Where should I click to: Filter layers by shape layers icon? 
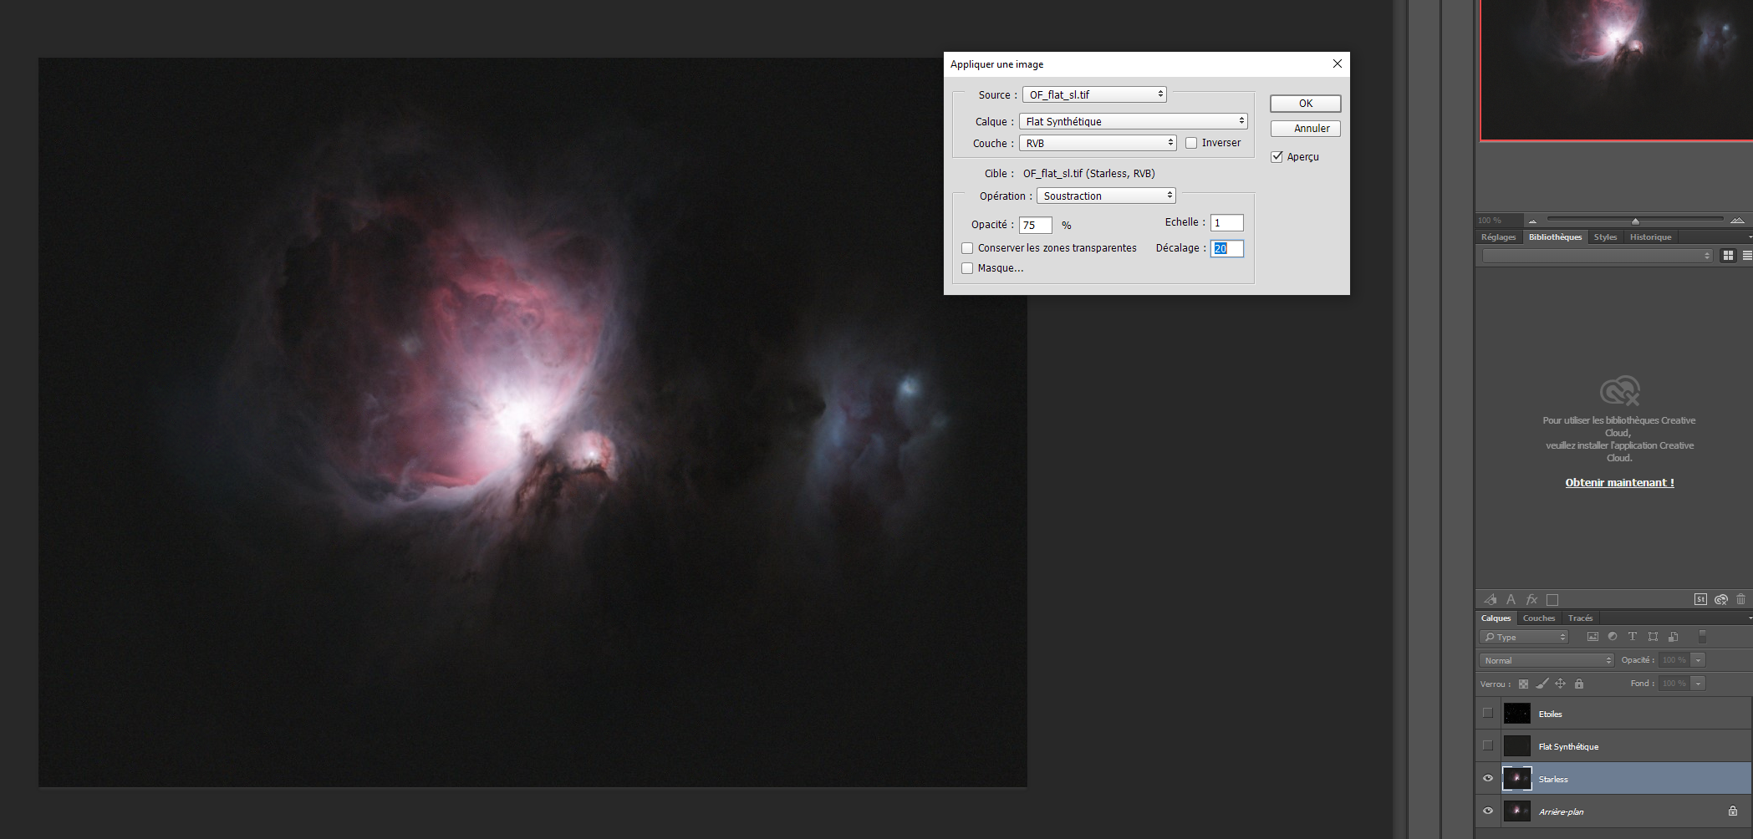(x=1653, y=637)
